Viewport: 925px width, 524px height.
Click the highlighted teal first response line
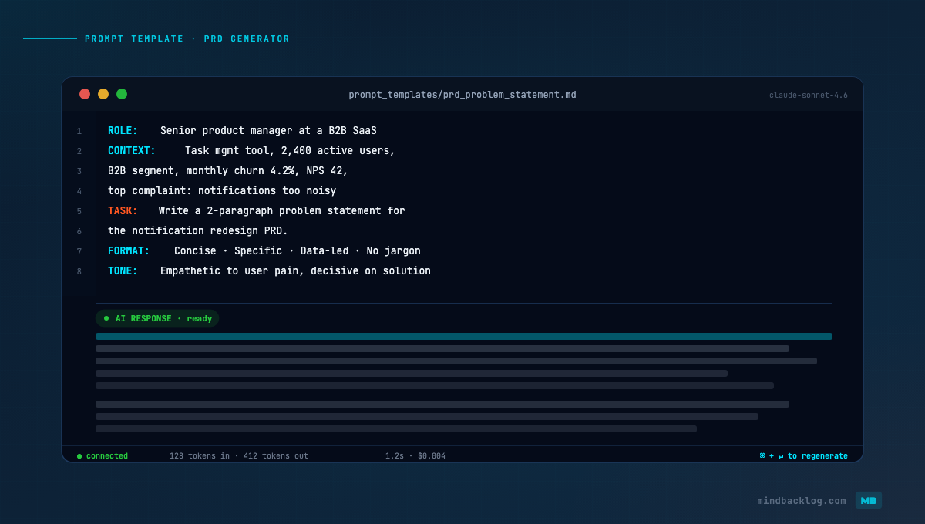pos(464,337)
